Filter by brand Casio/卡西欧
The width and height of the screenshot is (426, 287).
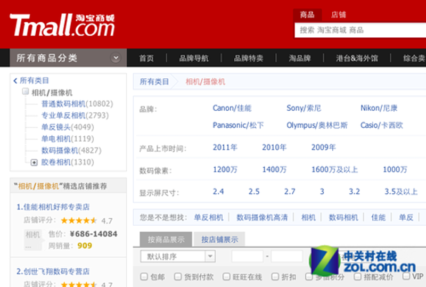coord(382,125)
